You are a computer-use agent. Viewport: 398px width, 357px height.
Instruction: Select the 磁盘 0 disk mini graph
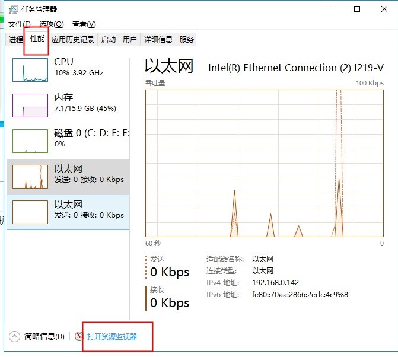click(x=30, y=141)
